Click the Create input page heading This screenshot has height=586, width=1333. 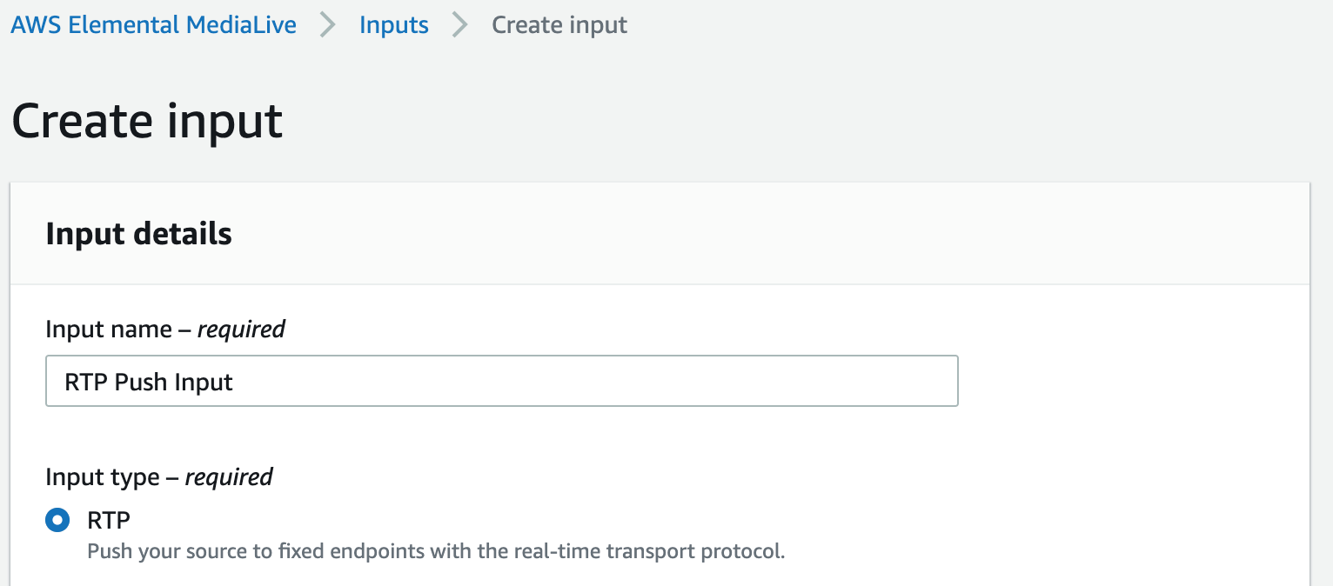146,120
